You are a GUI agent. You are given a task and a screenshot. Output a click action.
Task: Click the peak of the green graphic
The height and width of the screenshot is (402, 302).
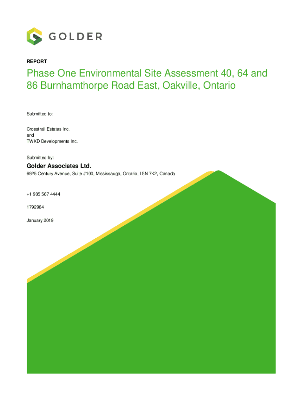click(218, 172)
